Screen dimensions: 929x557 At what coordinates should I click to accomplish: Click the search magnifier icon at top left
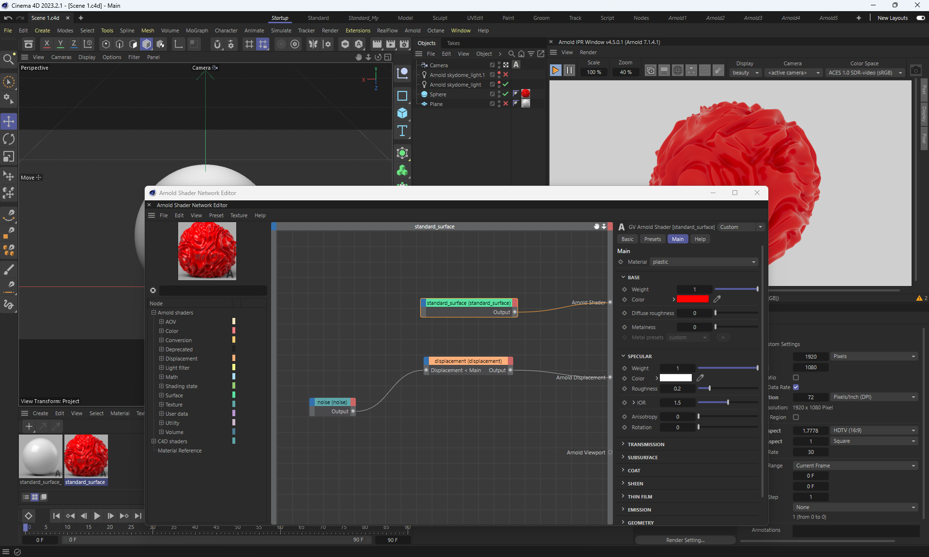coord(8,59)
